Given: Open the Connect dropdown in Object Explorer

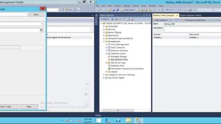Looking at the screenshot, I should coord(105,19).
